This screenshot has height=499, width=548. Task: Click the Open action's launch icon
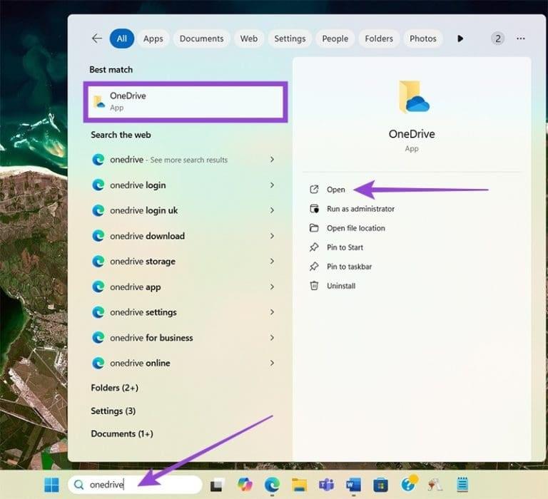coord(314,190)
